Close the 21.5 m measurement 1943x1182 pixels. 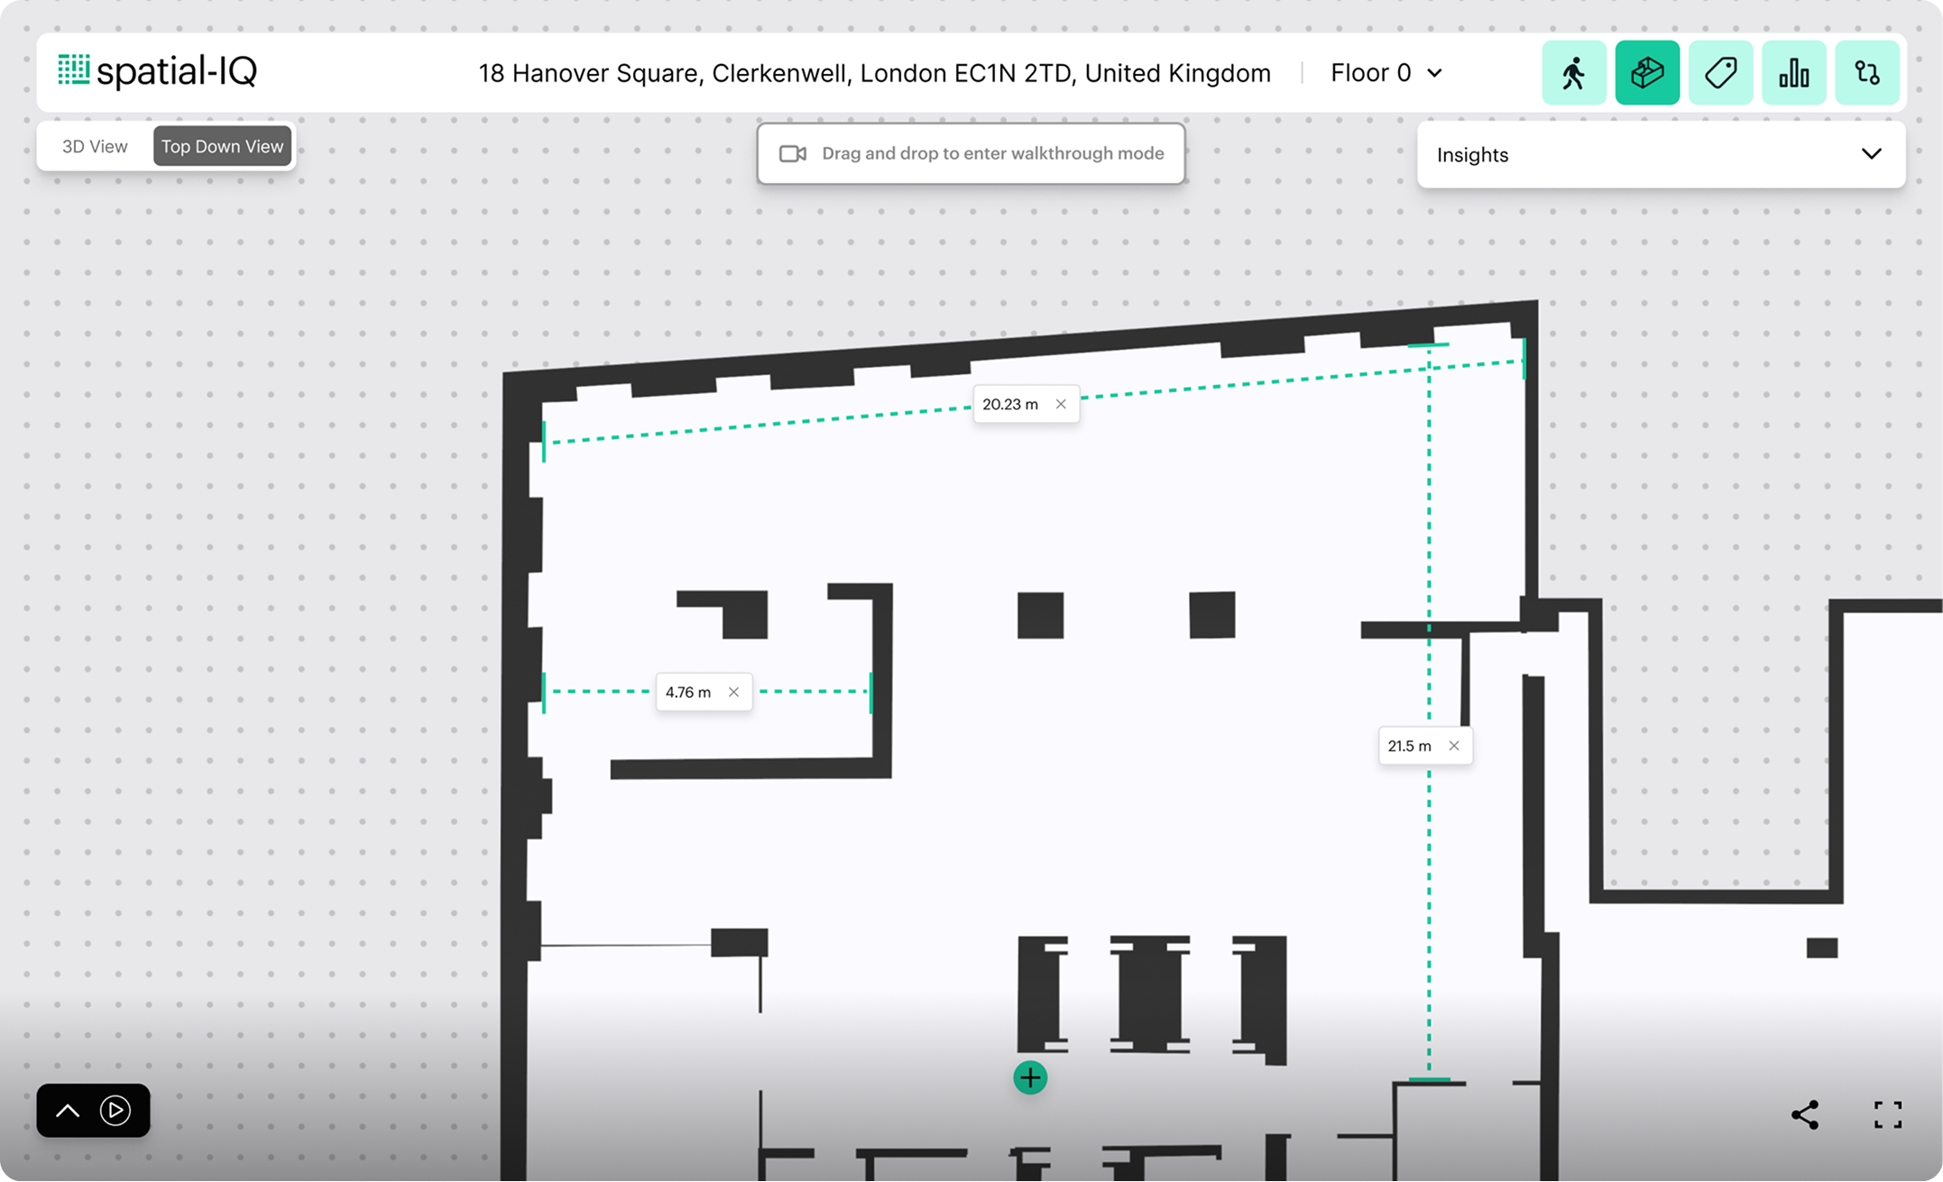point(1454,746)
